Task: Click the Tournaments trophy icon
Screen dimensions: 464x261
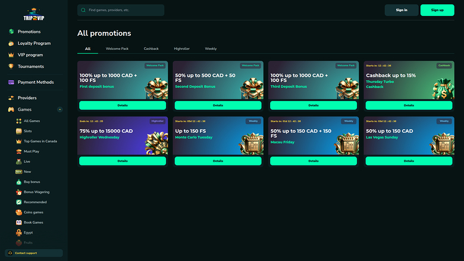Action: coord(11,67)
